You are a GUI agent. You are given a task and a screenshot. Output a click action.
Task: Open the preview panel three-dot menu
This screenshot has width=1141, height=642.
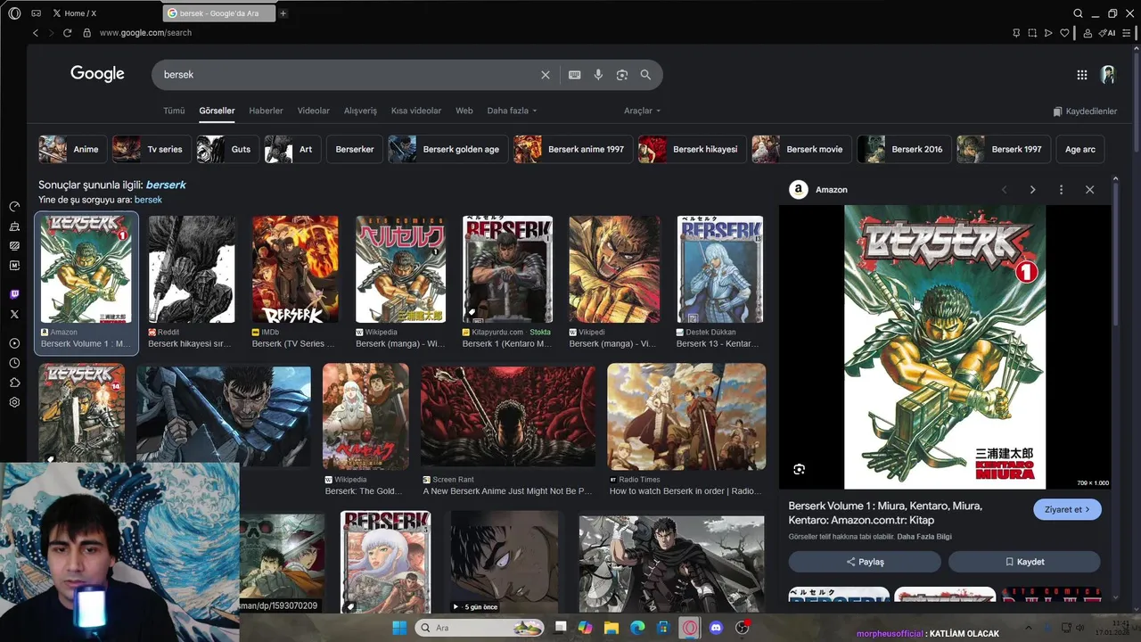pyautogui.click(x=1061, y=190)
